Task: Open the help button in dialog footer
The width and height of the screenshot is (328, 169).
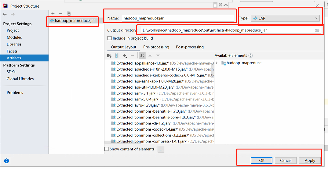Action: tap(6, 161)
